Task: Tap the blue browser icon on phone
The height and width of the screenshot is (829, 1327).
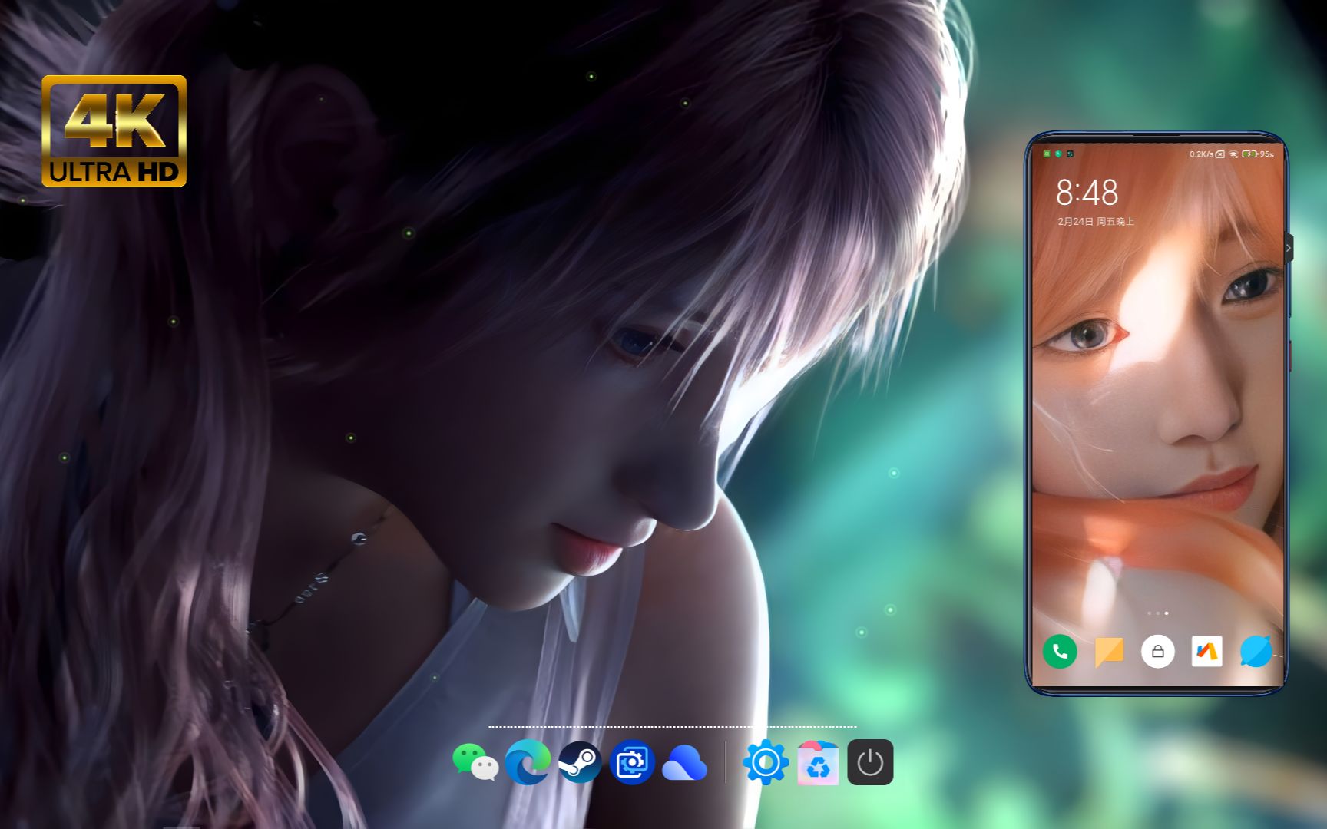Action: coord(1256,652)
